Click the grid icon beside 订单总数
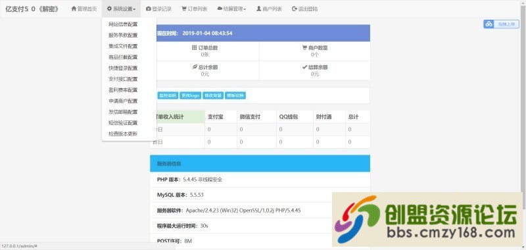This screenshot has height=250, width=526. click(194, 47)
